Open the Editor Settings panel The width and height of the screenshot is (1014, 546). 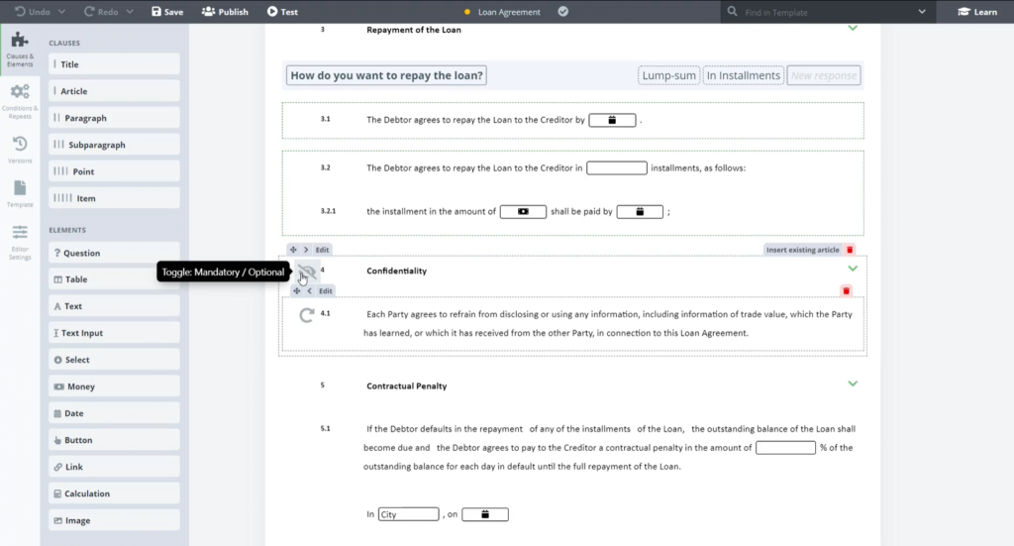(19, 241)
